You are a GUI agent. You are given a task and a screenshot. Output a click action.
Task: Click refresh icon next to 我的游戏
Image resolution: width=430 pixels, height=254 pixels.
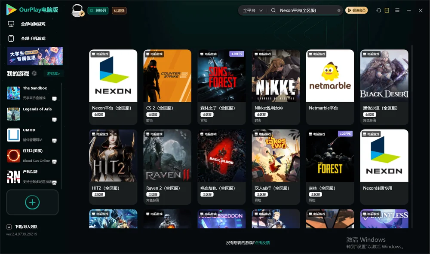[34, 73]
